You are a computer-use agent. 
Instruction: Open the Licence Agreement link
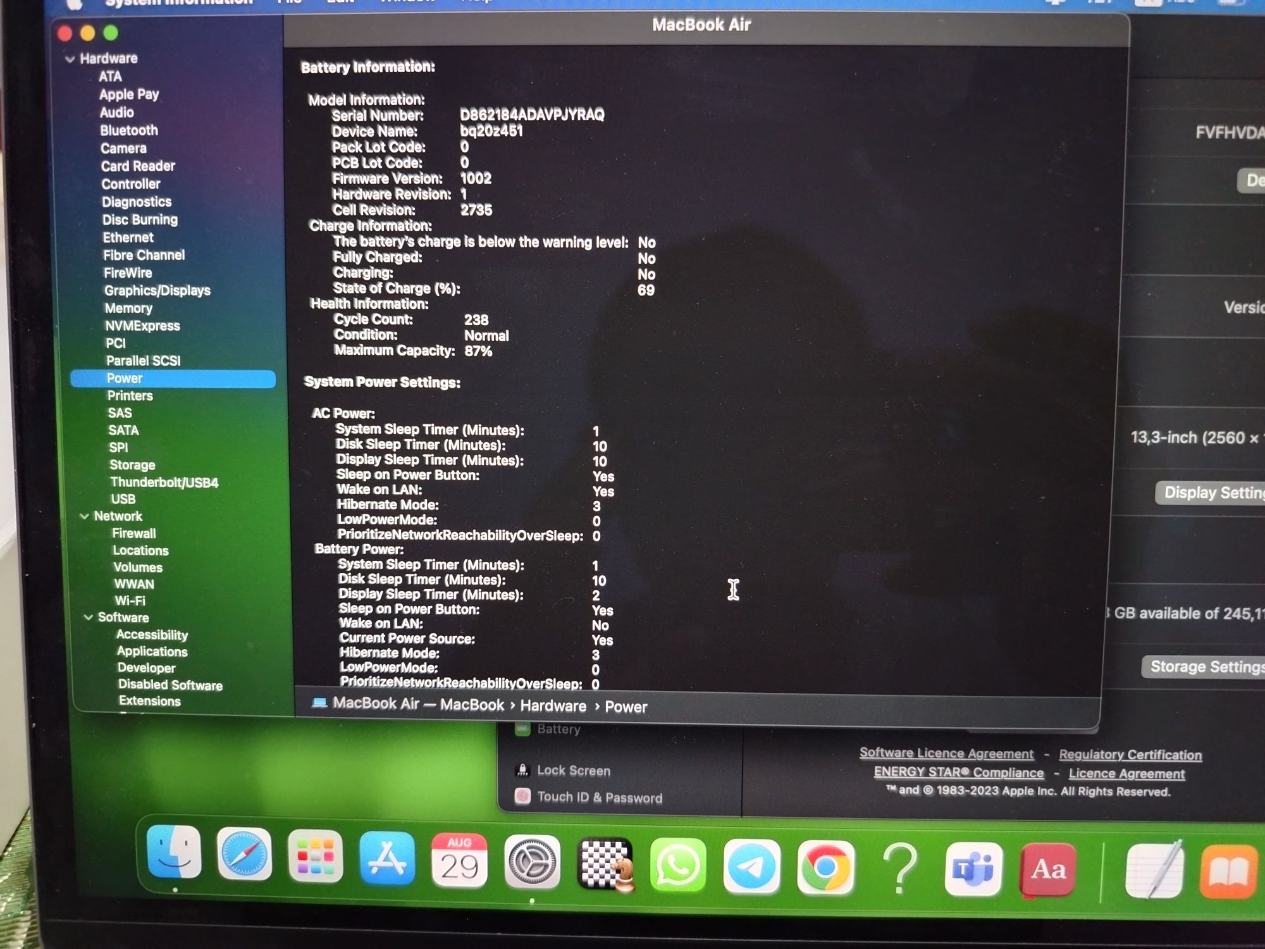click(x=1126, y=773)
